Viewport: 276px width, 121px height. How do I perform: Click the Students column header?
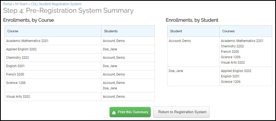(x=128, y=31)
